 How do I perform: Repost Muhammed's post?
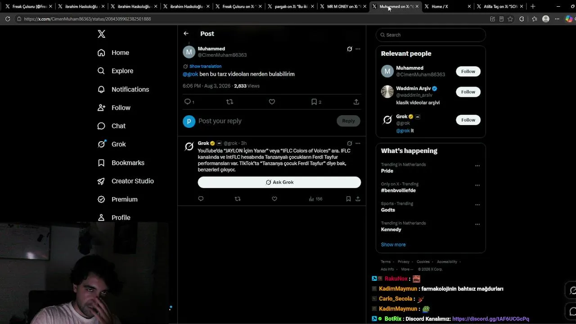[229, 102]
